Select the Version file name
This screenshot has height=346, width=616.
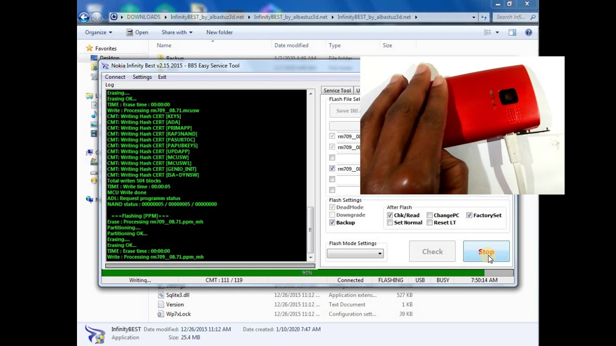[175, 305]
